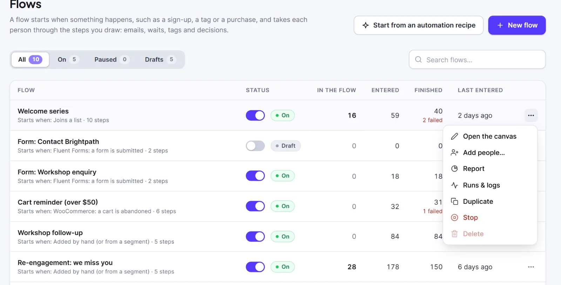Toggle off the Welcome series flow
The width and height of the screenshot is (561, 285).
255,115
